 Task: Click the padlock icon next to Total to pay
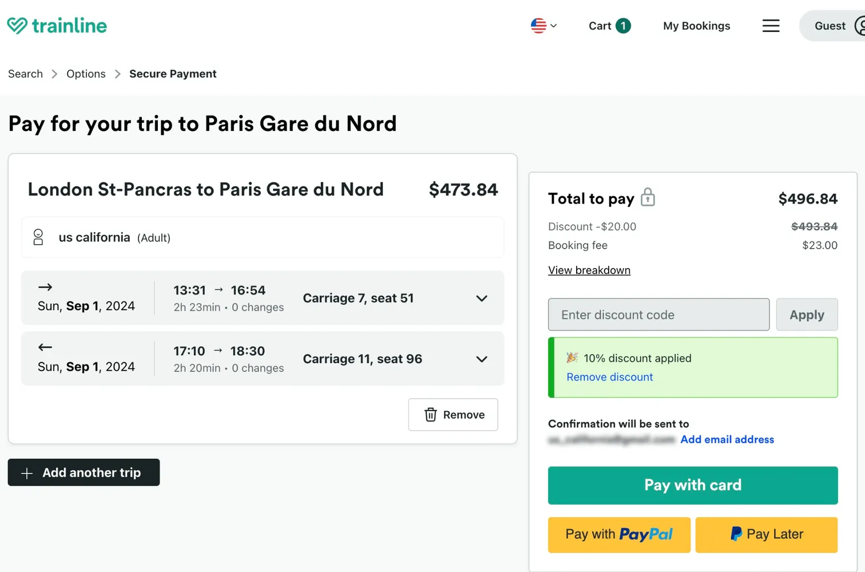pyautogui.click(x=648, y=197)
